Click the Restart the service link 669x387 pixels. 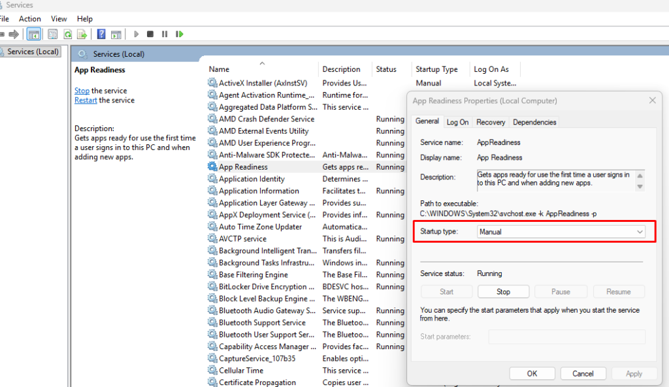[x=86, y=101]
